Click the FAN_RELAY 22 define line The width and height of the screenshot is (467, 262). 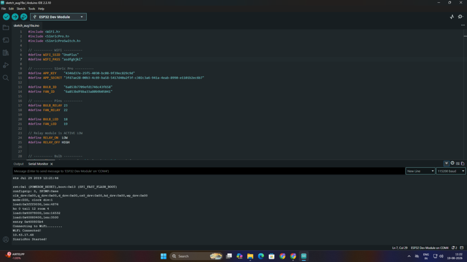click(x=48, y=110)
